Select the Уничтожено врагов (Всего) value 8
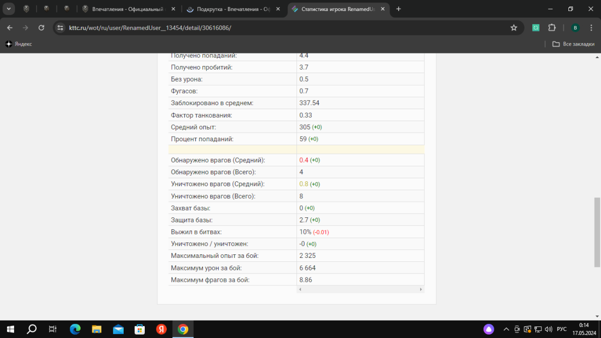 click(x=301, y=196)
